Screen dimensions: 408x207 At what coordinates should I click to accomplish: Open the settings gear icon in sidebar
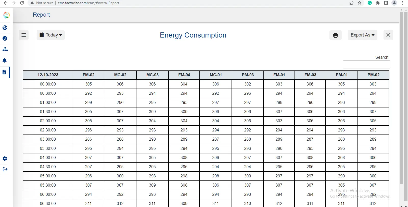click(x=5, y=159)
